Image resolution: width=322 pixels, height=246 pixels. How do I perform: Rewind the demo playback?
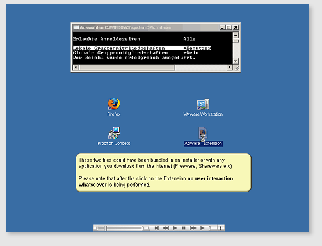[166, 228]
